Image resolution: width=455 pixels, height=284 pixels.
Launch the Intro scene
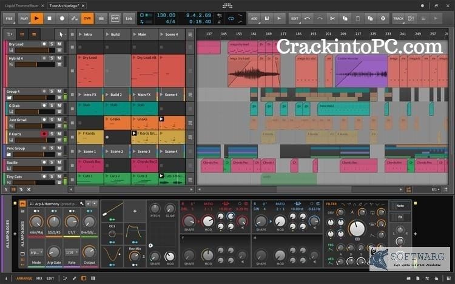pos(80,34)
